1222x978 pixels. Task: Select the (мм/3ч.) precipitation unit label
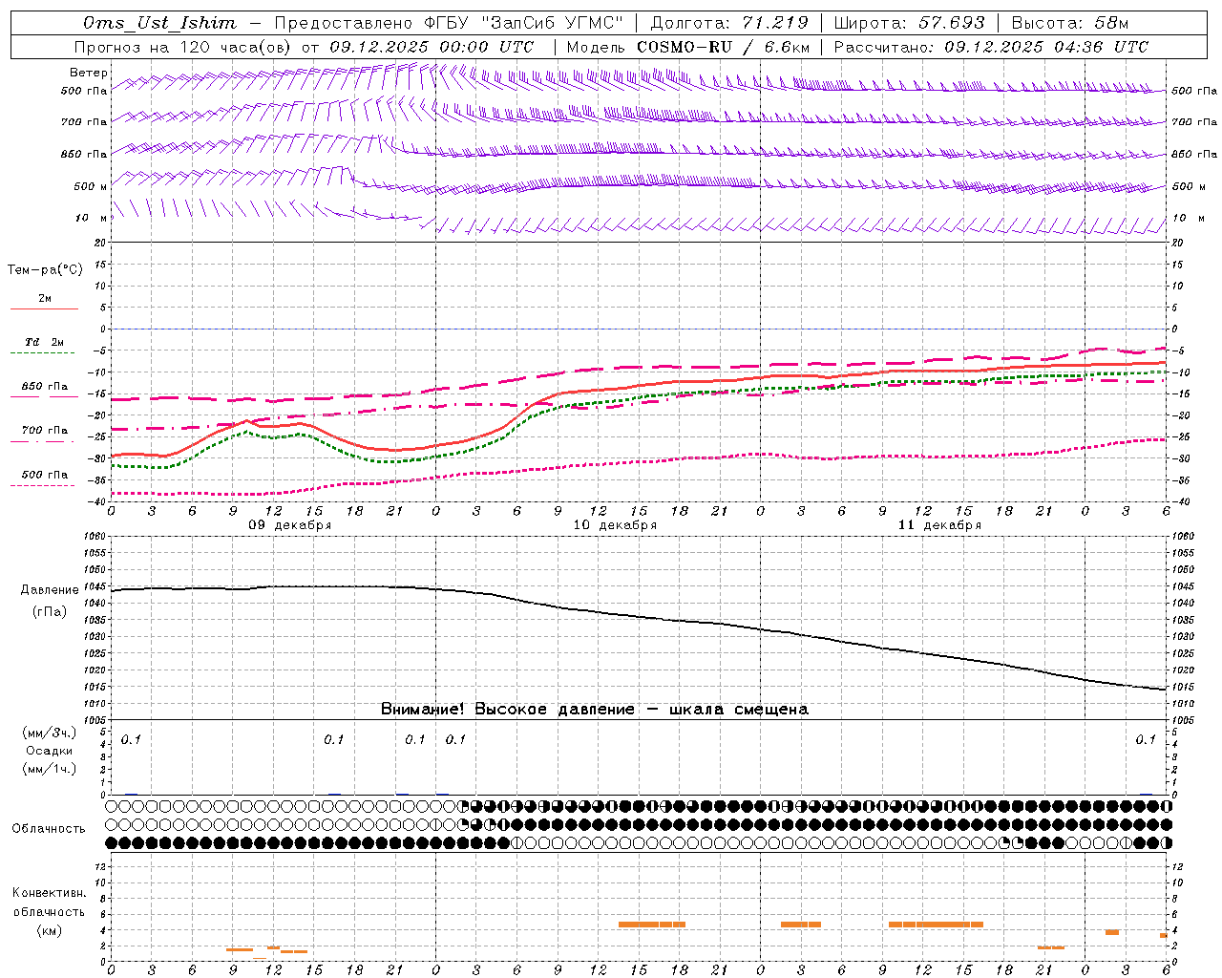50,733
